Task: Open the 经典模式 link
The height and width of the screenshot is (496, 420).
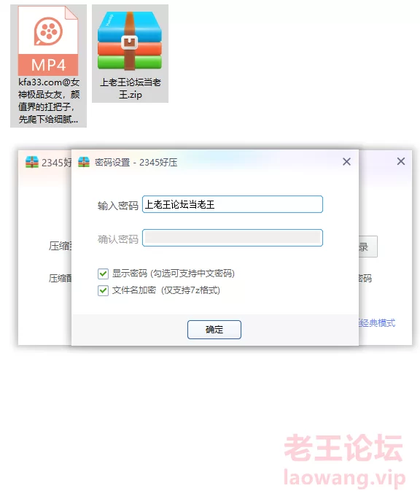Action: [377, 323]
